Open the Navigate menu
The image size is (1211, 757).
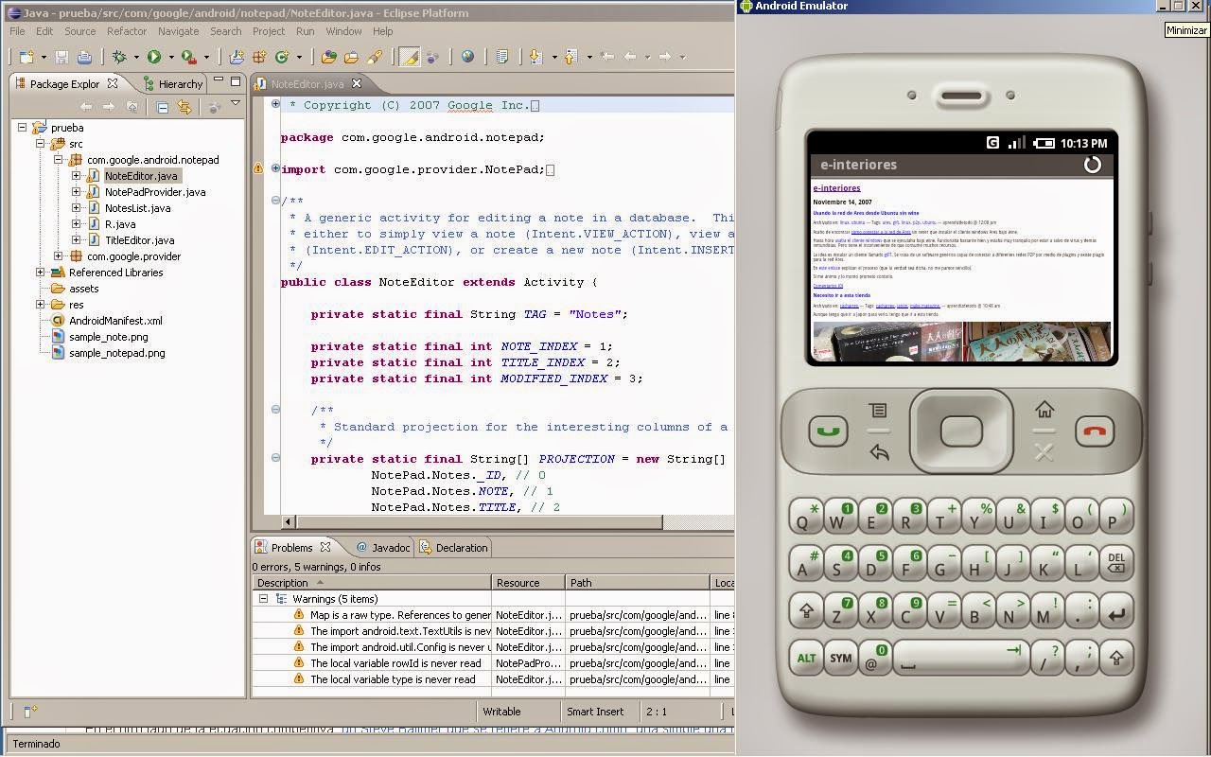[x=178, y=31]
